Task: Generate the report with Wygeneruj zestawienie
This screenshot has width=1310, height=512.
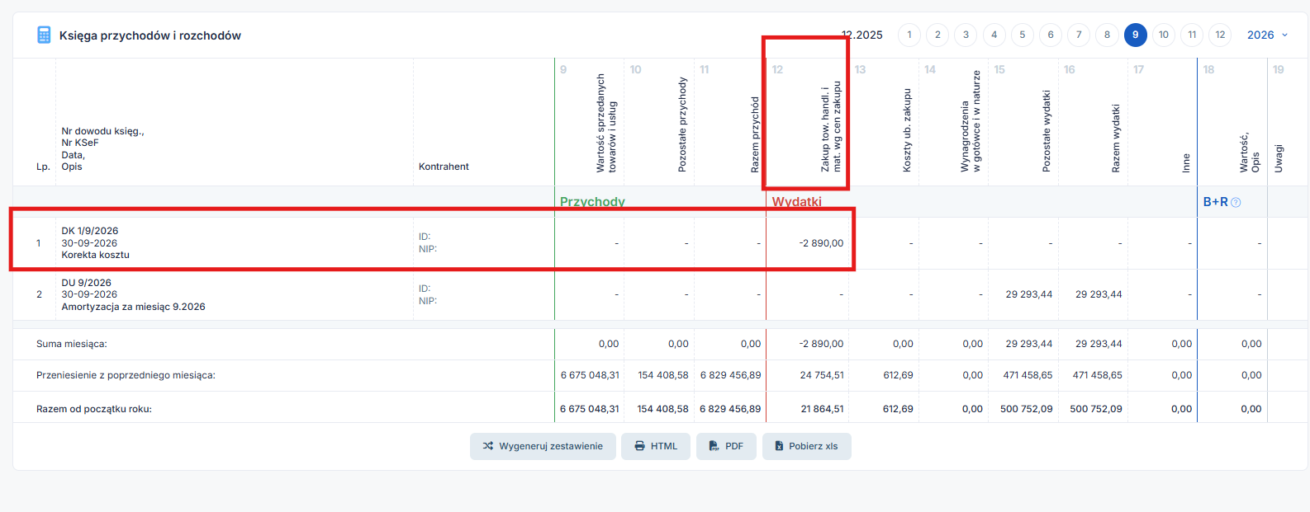Action: tap(543, 446)
